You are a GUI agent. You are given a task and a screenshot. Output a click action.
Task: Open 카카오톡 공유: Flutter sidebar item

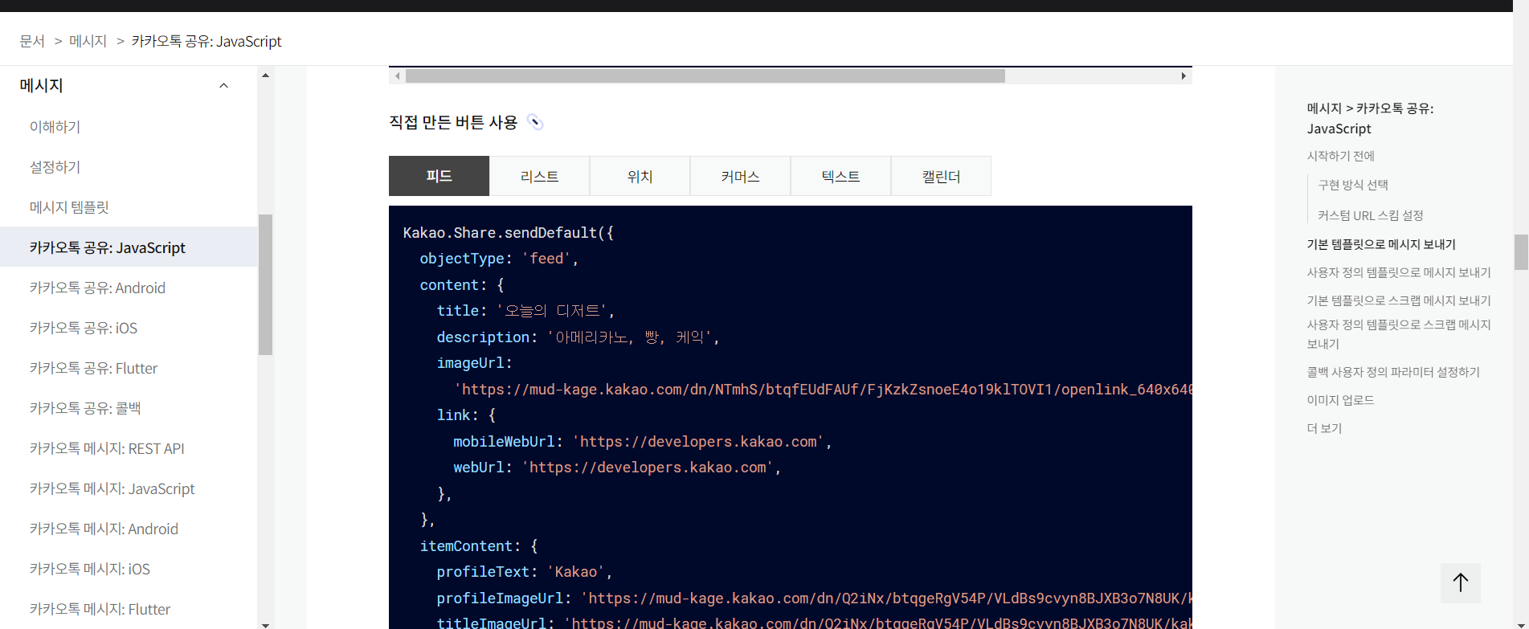coord(93,368)
